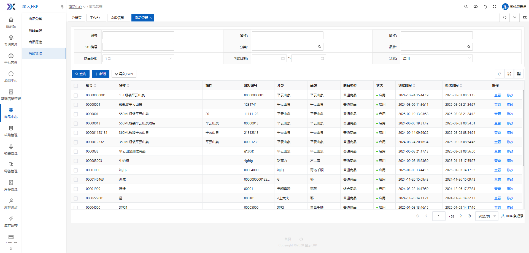Open the 仪表板 dashboard sidebar icon
This screenshot has height=253, width=529.
click(11, 22)
